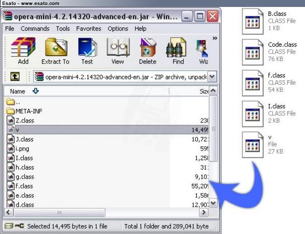
Task: Open the Commands menu
Action: click(x=35, y=29)
